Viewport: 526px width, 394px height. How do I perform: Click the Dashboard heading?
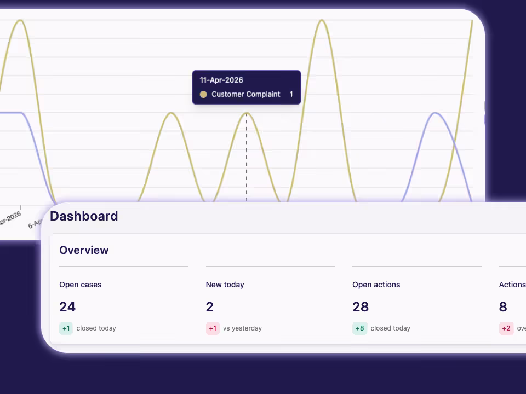84,216
